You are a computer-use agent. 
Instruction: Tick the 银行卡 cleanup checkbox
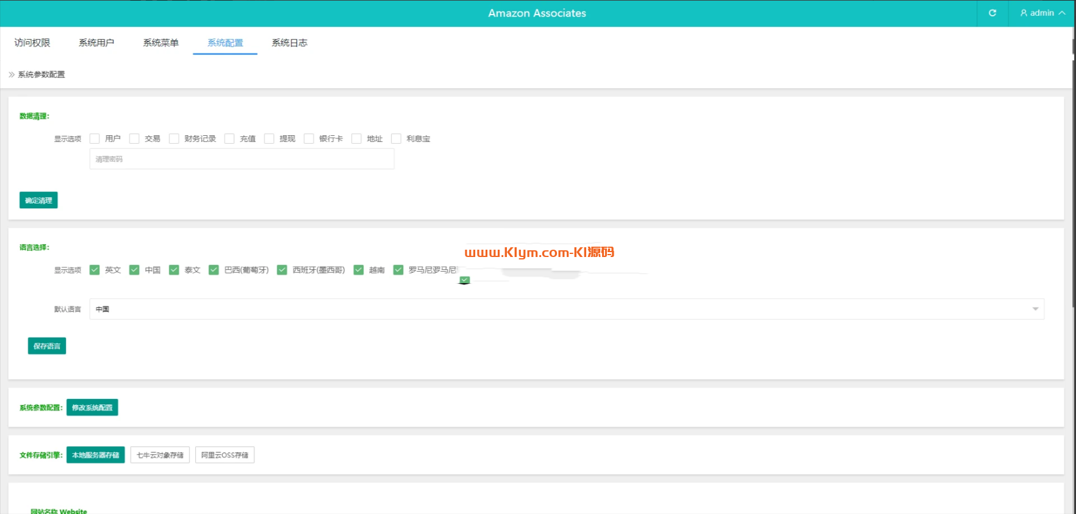pyautogui.click(x=309, y=139)
